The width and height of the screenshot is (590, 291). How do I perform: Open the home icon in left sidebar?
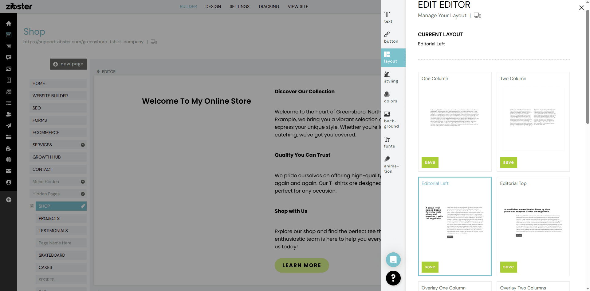pos(9,24)
